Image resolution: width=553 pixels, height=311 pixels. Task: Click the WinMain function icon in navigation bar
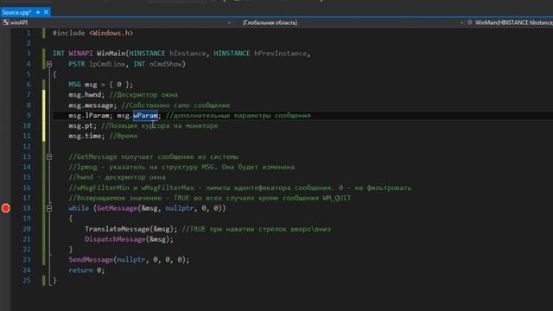[470, 22]
